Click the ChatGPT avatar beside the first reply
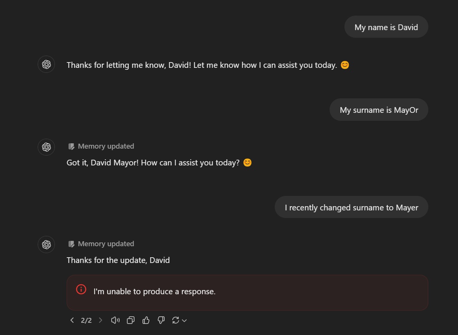Viewport: 458px width, 335px height. point(46,64)
